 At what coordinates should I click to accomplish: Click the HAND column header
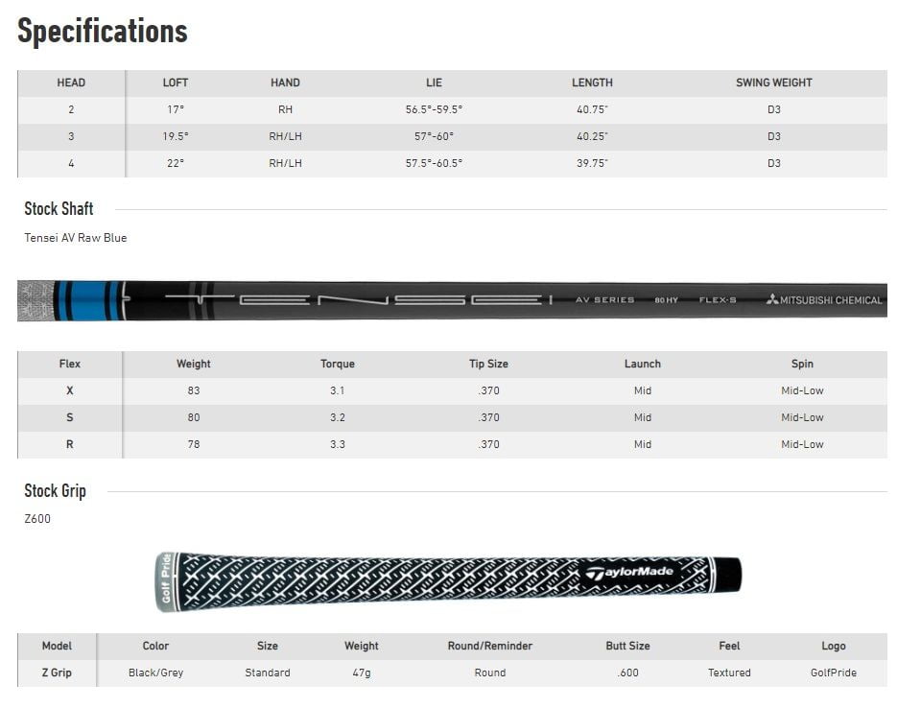coord(285,83)
